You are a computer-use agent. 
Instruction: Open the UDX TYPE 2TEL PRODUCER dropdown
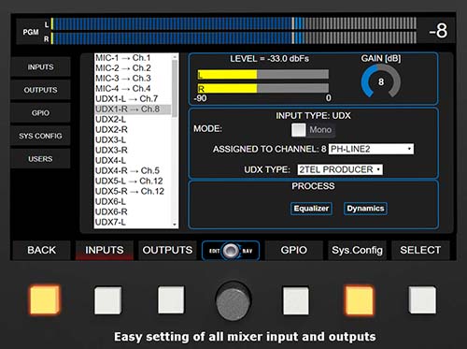340,169
